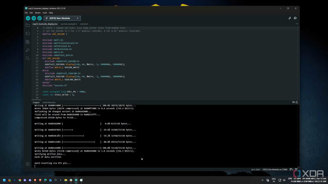Click the 'STALE_AFTER' constant code line
328x184 pixels.
tap(58, 95)
